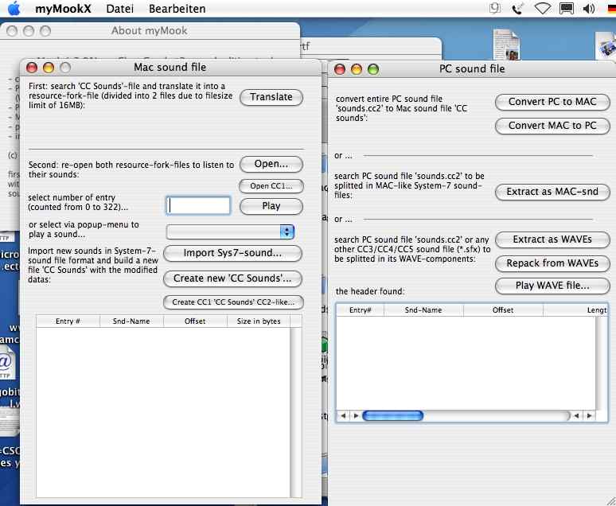Viewport: 616px width, 506px height.
Task: Click the volume icon in menu bar
Action: 589,8
